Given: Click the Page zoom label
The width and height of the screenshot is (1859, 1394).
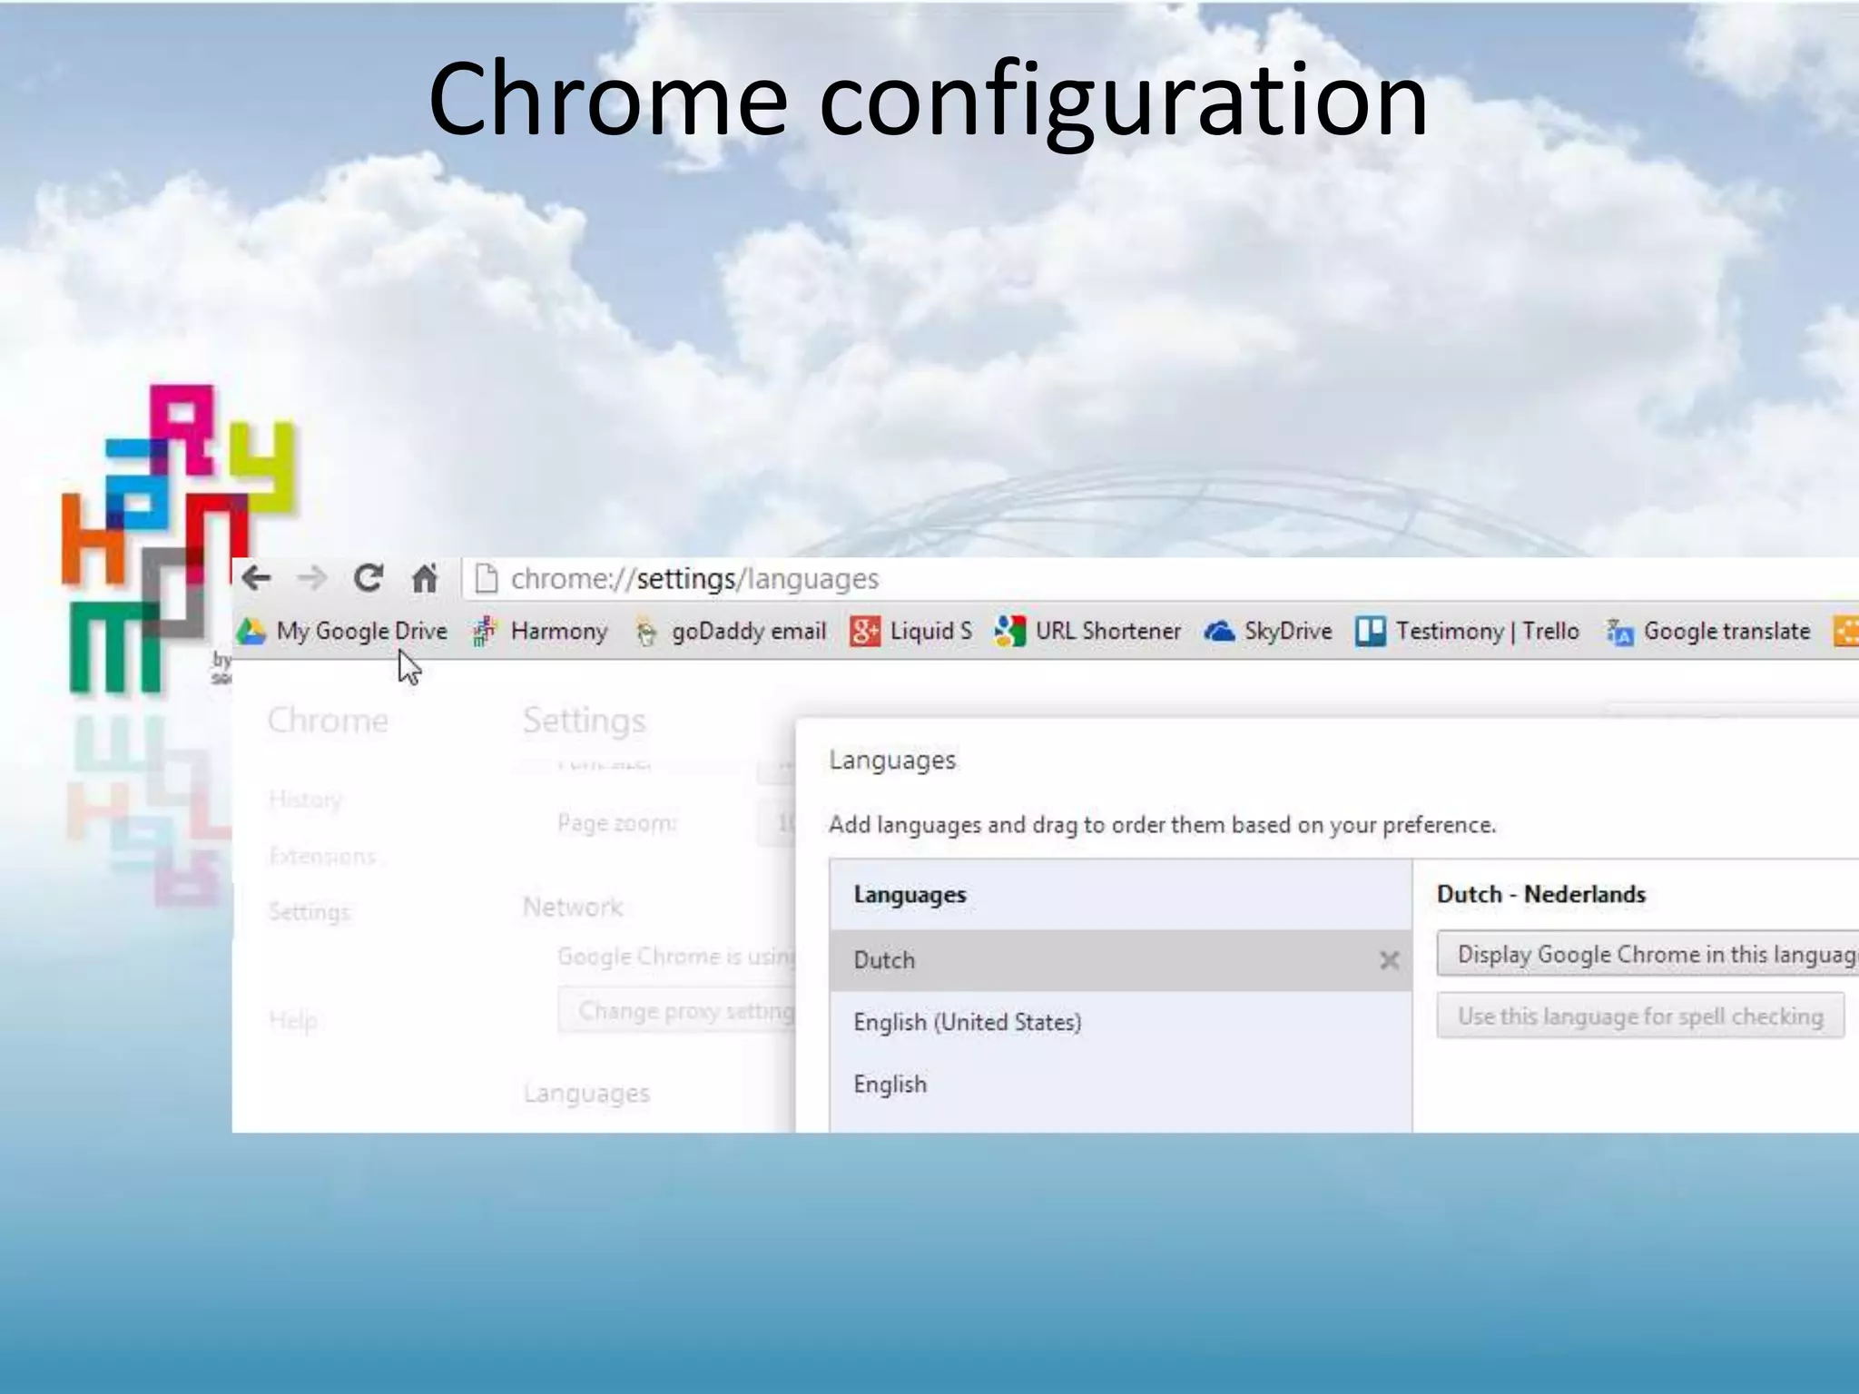Looking at the screenshot, I should click(x=616, y=822).
